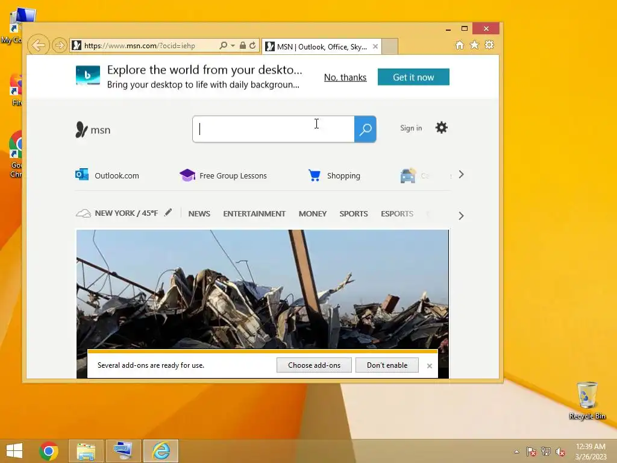Viewport: 617px width, 463px height.
Task: Open the New York / 45°F weather
Action: pos(117,213)
